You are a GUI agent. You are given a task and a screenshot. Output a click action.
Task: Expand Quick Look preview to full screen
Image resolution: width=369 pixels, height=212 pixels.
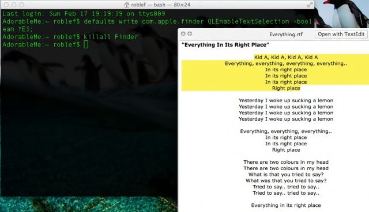pyautogui.click(x=190, y=34)
